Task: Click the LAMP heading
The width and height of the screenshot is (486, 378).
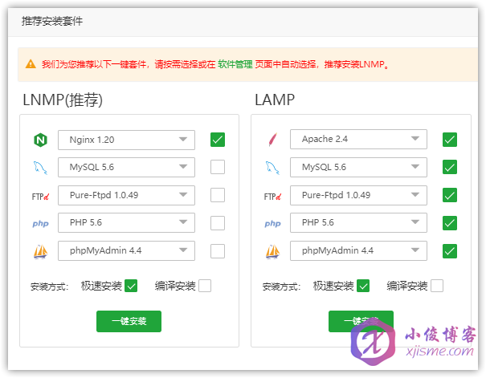Action: [x=275, y=100]
